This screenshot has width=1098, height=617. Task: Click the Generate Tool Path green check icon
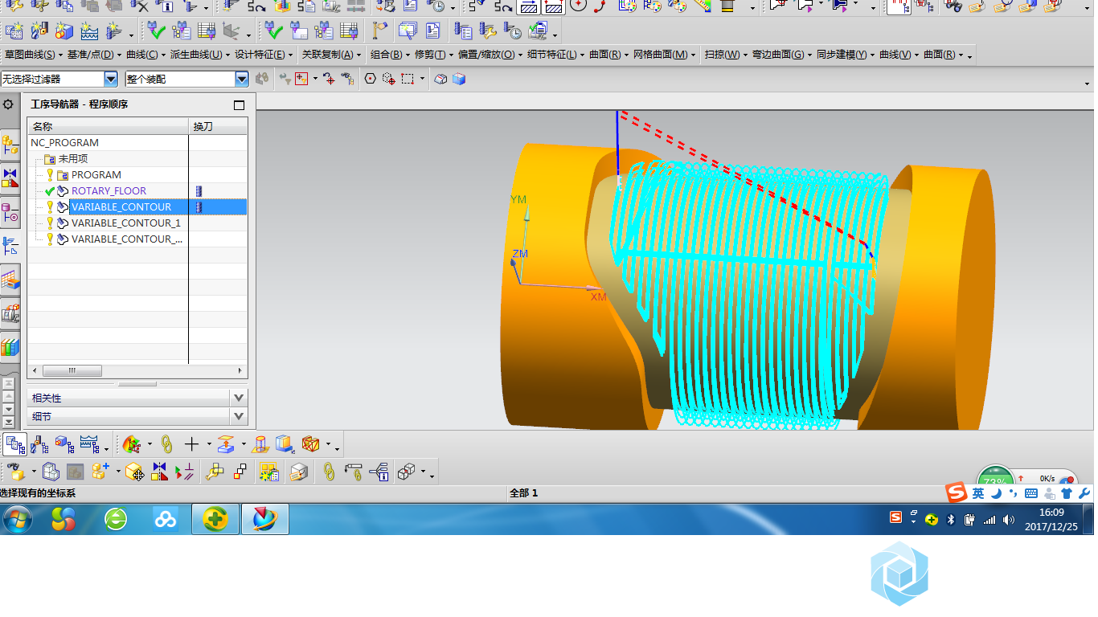[x=157, y=31]
